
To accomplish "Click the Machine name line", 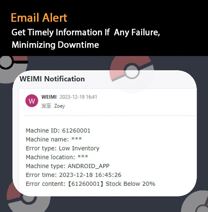I will 54,139.
